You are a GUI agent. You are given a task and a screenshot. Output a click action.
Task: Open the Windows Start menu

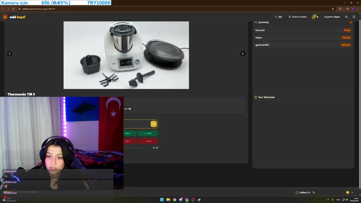162,200
